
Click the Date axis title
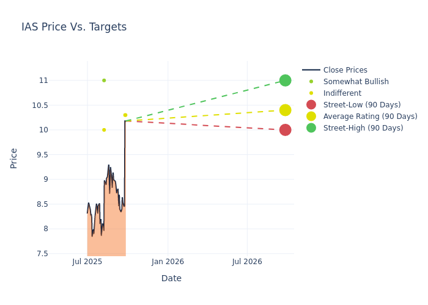[x=171, y=278]
